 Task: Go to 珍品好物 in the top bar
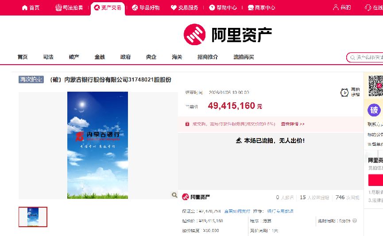pos(146,8)
